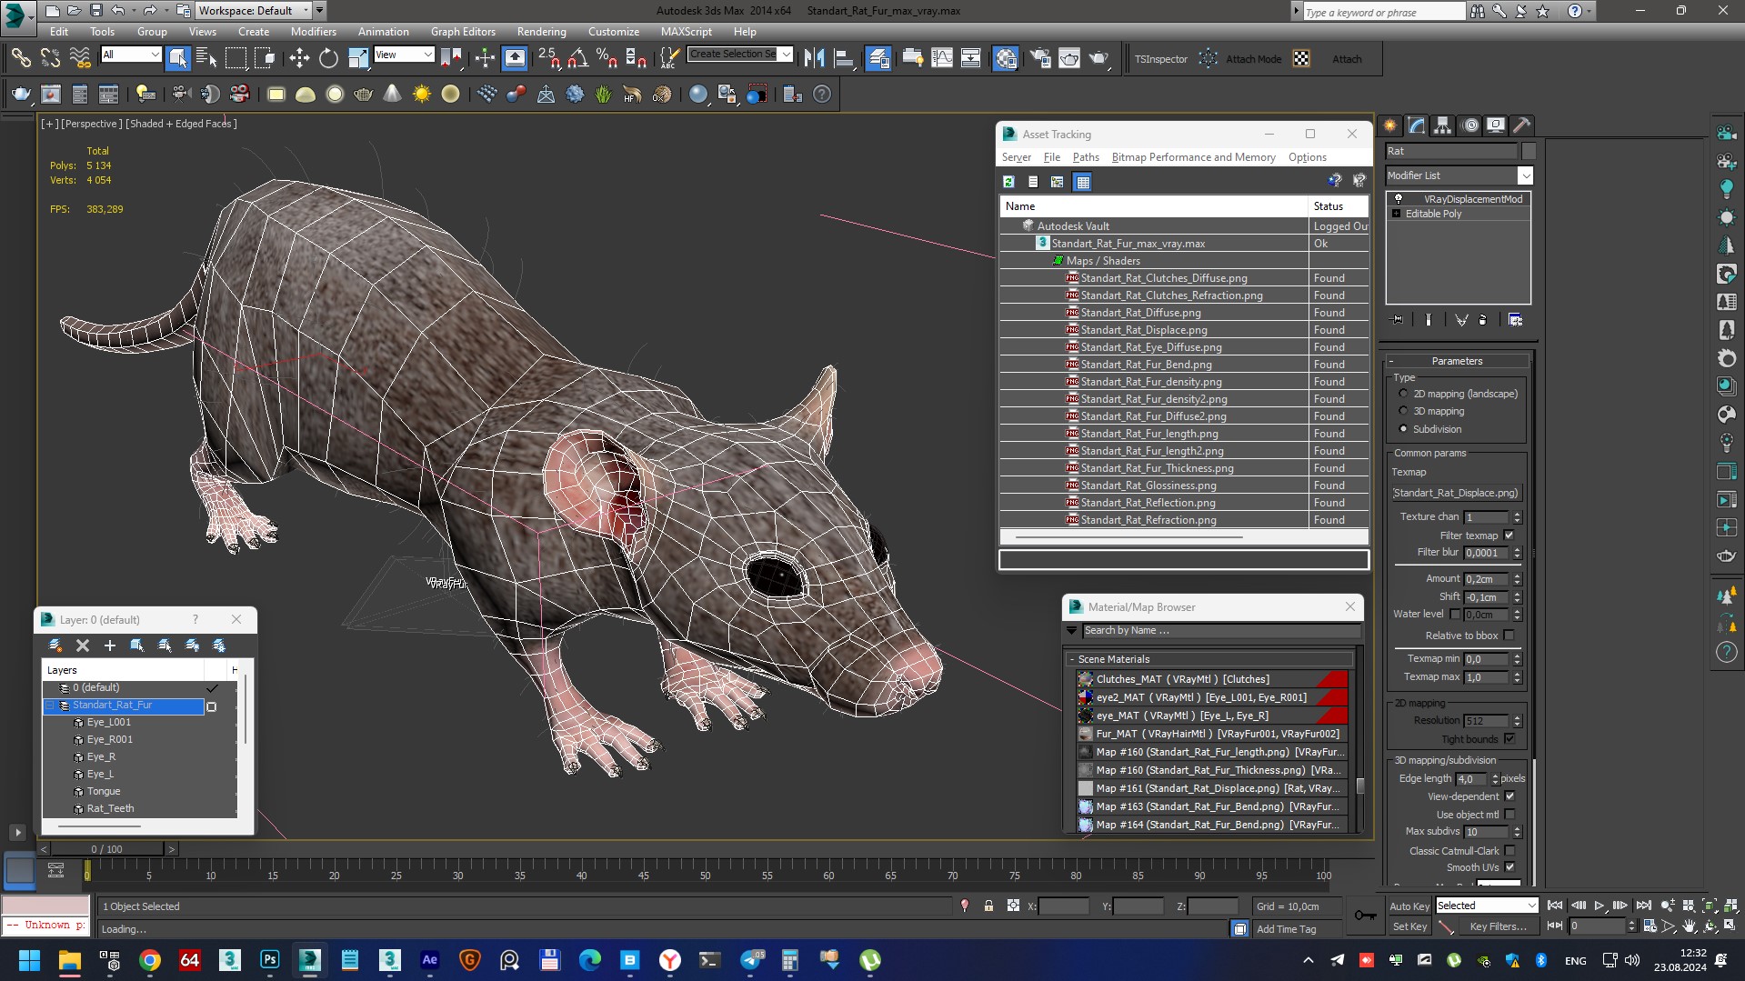Click Remove Modifier trash icon

pyautogui.click(x=1483, y=320)
